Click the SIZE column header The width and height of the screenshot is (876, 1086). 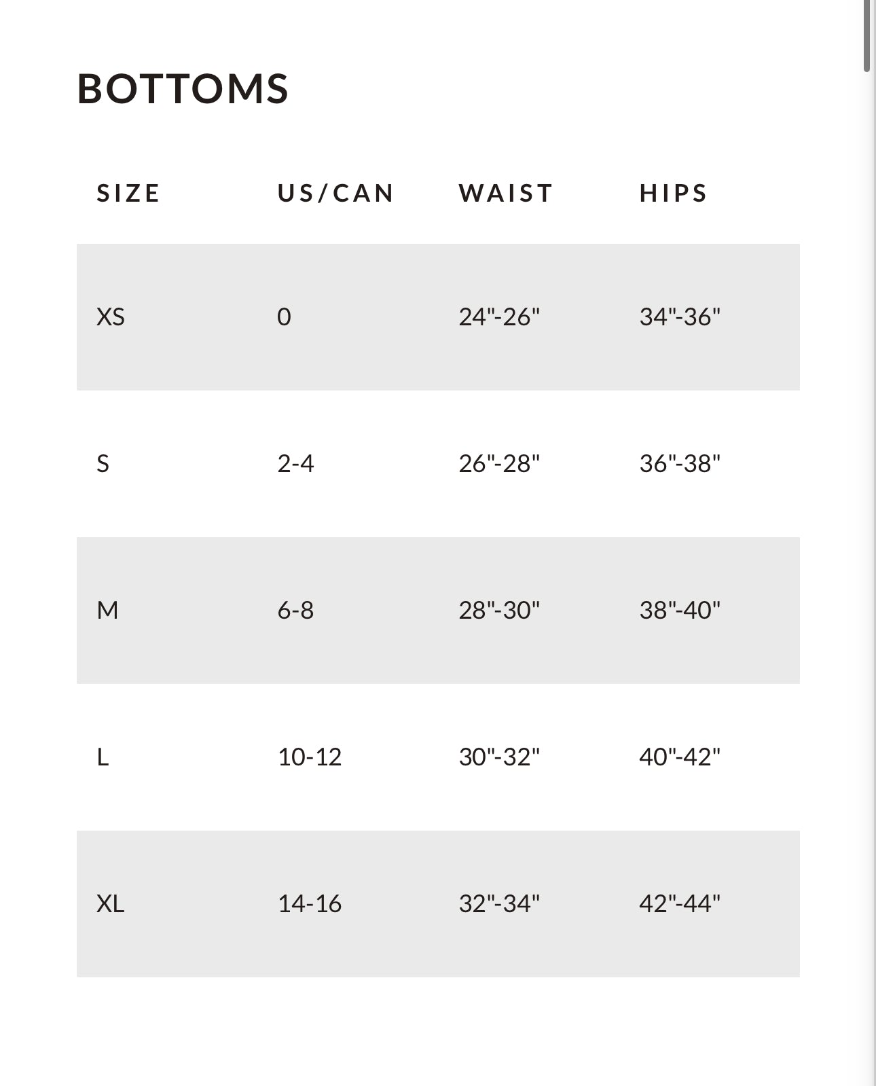click(128, 194)
